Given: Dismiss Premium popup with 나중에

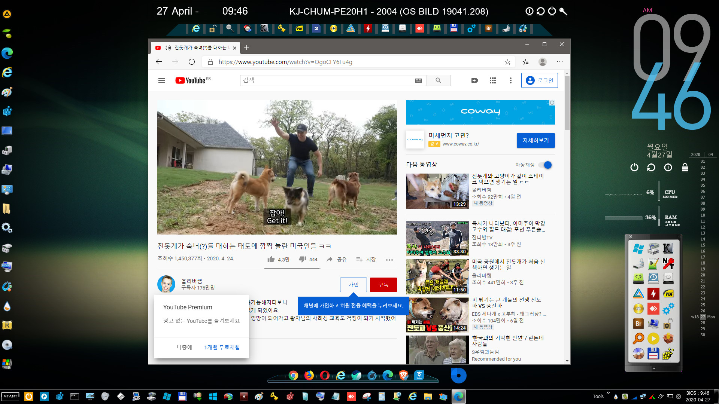Looking at the screenshot, I should pyautogui.click(x=184, y=347).
